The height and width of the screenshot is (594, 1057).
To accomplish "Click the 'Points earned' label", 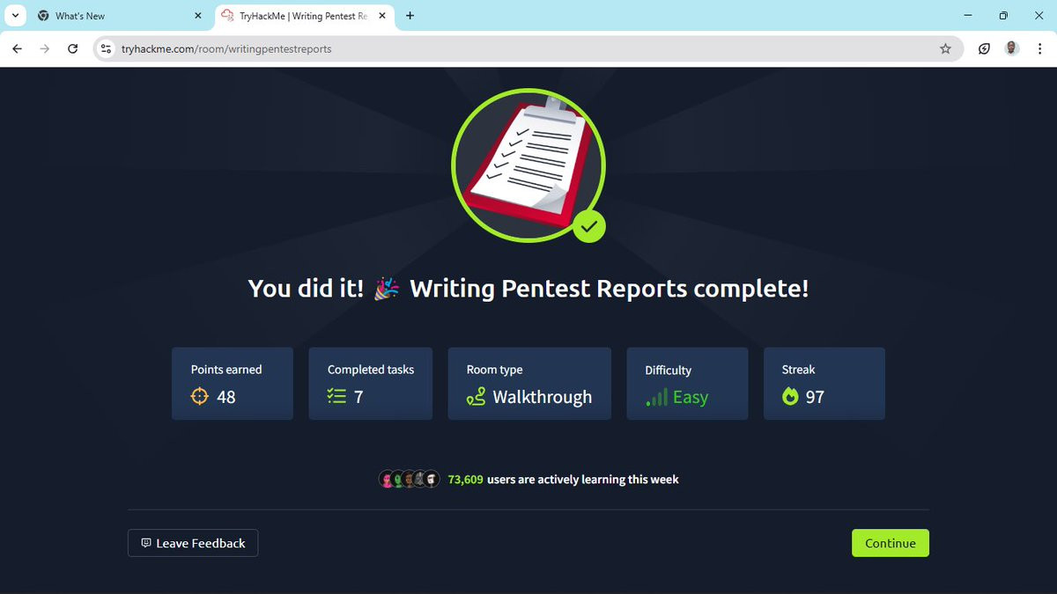I will pos(226,370).
